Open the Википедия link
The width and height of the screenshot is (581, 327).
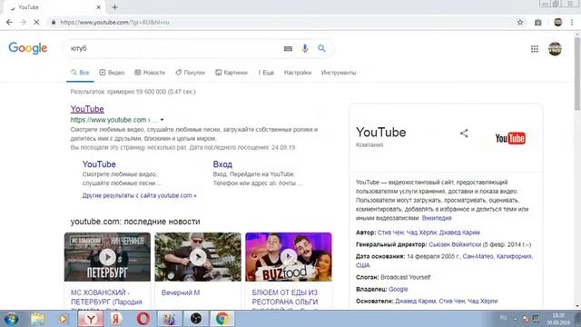437,218
